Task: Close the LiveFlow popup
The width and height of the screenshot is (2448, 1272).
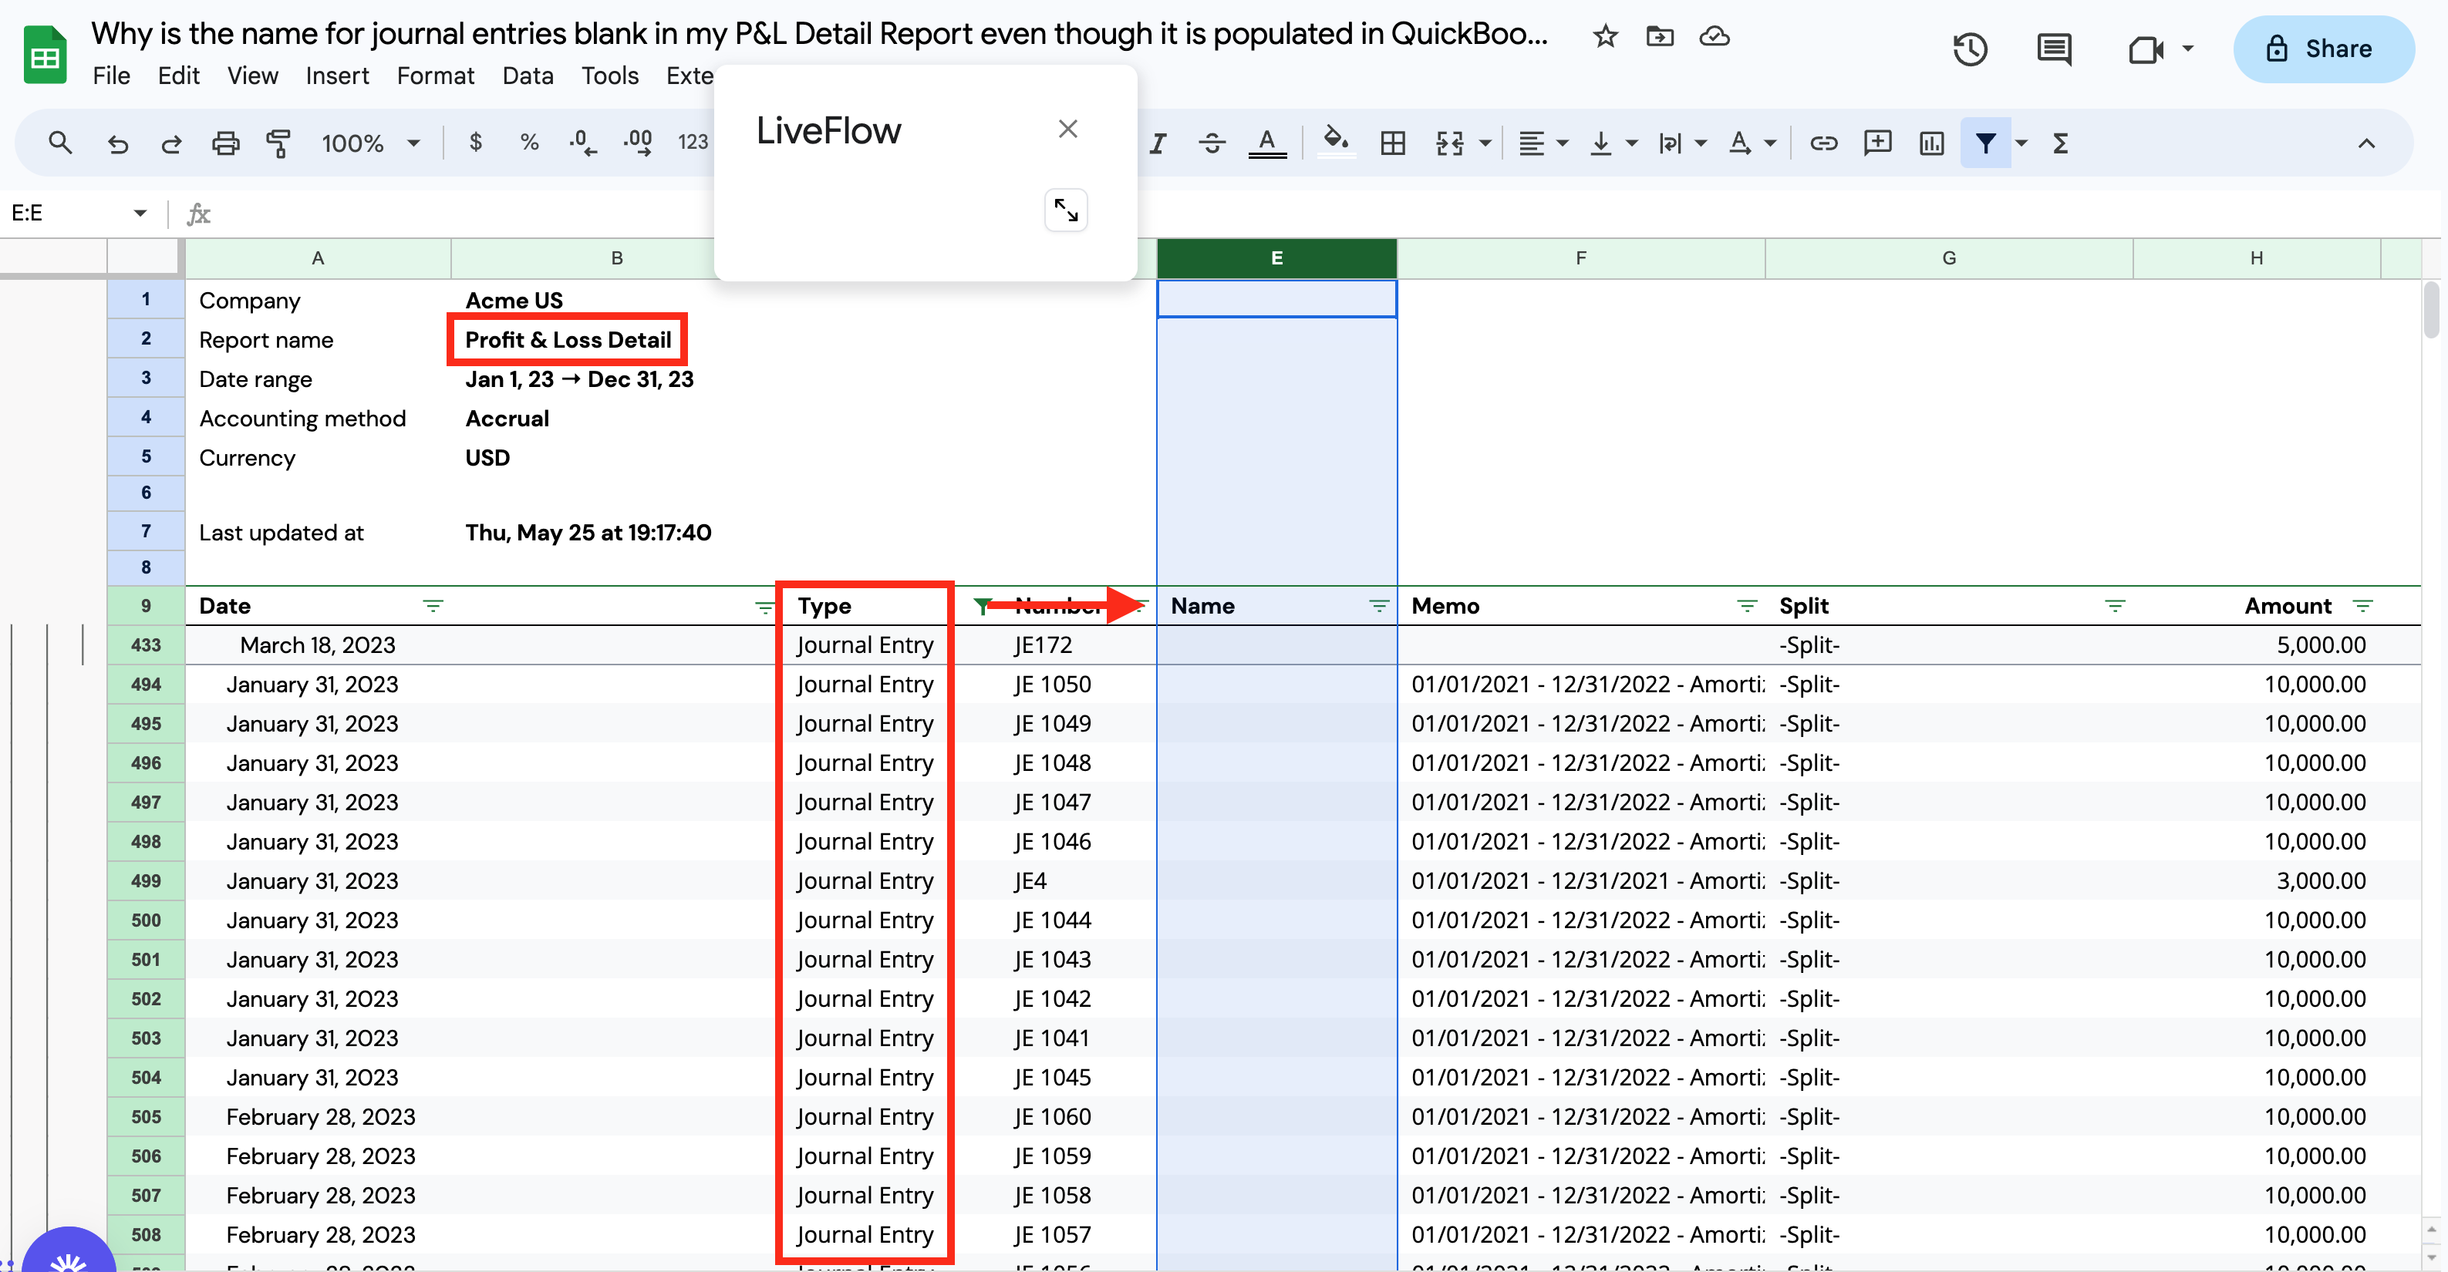Action: [1067, 128]
